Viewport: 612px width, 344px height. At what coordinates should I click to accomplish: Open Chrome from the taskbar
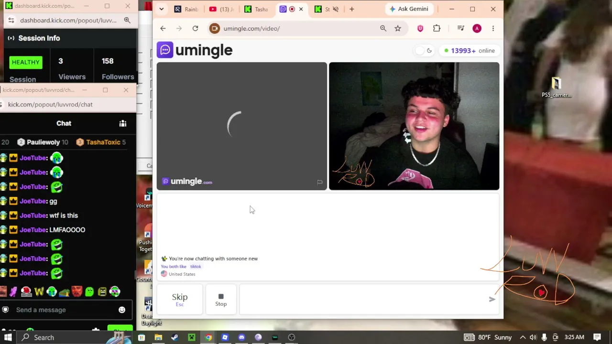(x=208, y=337)
